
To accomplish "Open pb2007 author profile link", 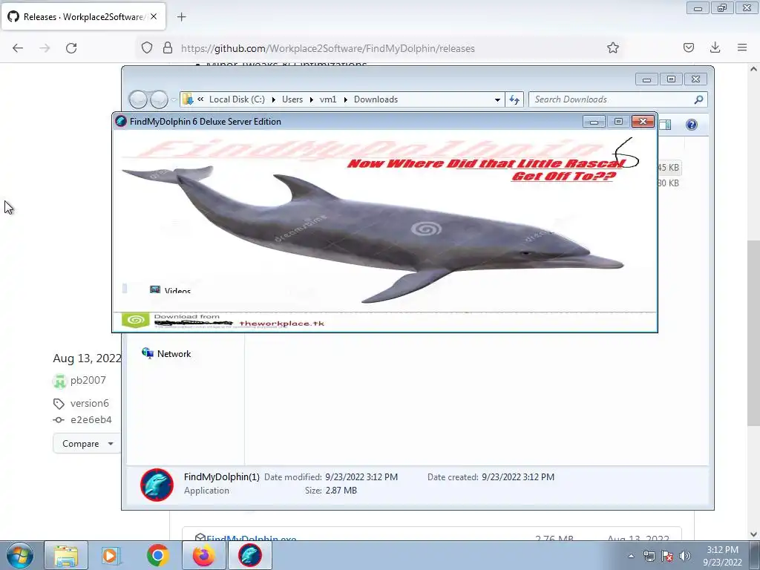I will [88, 380].
